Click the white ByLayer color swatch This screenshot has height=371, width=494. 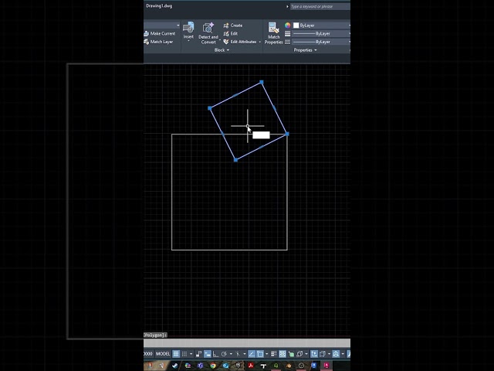pyautogui.click(x=296, y=26)
